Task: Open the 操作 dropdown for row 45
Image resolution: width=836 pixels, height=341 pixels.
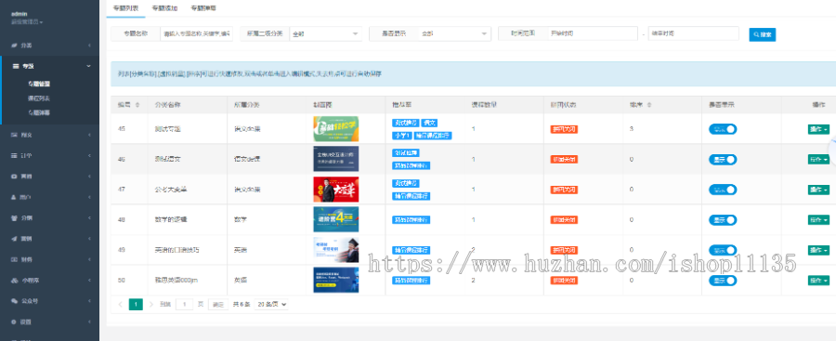Action: 818,129
